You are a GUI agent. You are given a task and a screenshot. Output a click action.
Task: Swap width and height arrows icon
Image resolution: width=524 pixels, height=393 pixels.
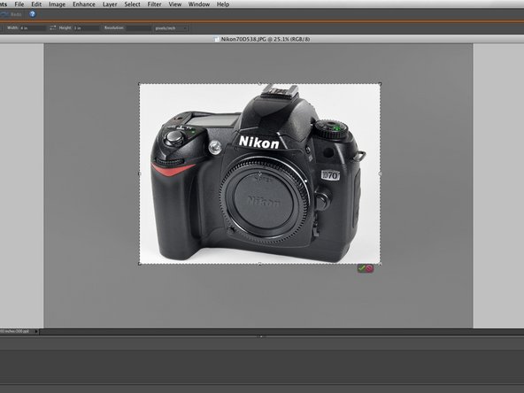[53, 28]
